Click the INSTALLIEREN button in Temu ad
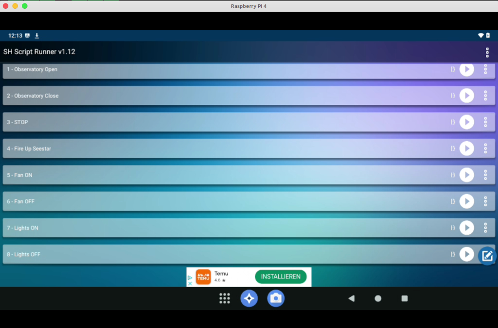The image size is (498, 328). pos(281,277)
